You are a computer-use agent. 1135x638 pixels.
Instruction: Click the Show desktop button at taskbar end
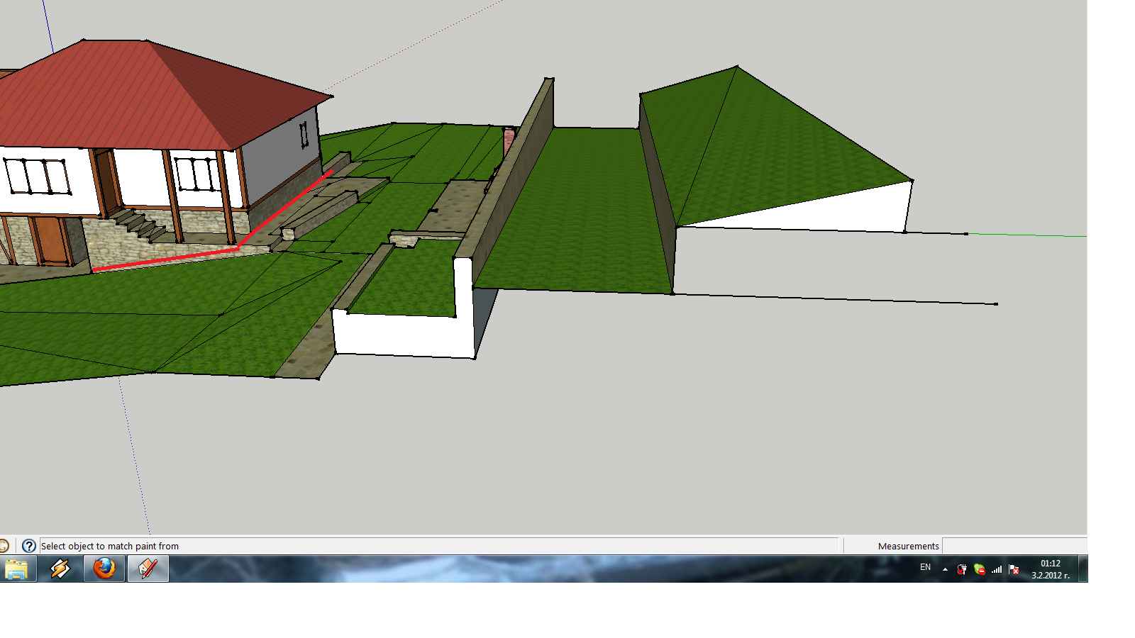tap(1083, 569)
